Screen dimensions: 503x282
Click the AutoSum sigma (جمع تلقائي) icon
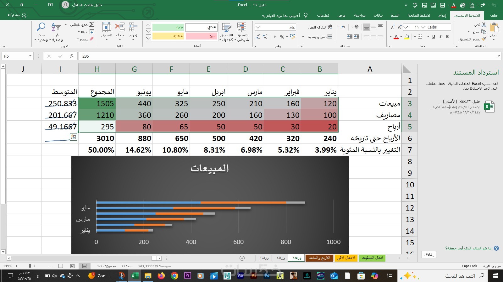(x=91, y=24)
